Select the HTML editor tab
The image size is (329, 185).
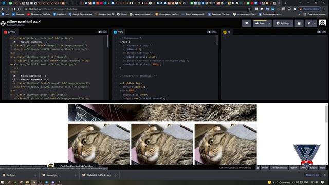(x=10, y=32)
